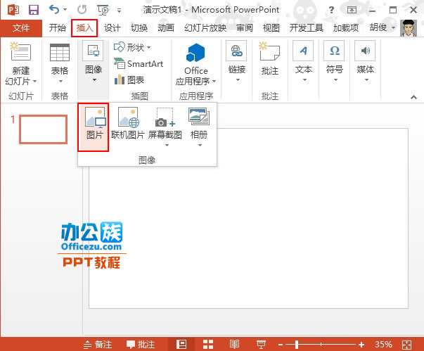This screenshot has height=351, width=424.
Task: Open the 开发工具 tab
Action: (x=307, y=27)
